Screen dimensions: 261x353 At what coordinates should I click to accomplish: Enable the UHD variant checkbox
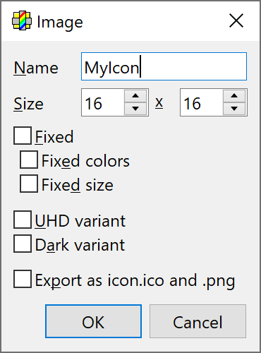23,220
